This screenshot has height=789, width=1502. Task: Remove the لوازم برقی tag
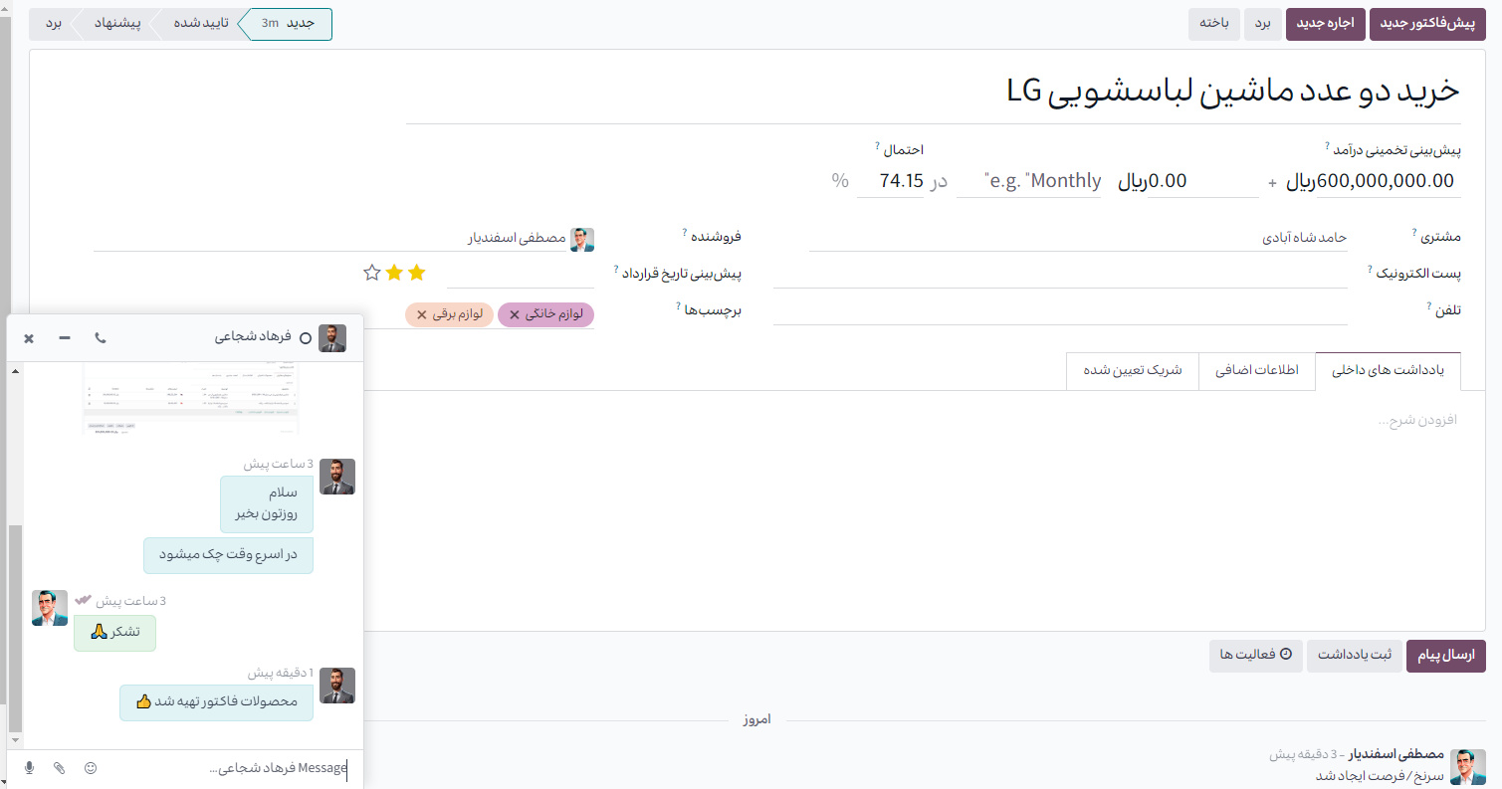pos(421,314)
